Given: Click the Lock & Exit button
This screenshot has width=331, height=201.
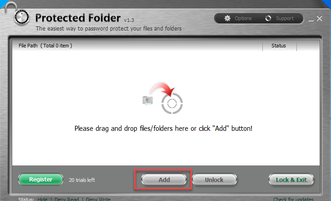Looking at the screenshot, I should tap(291, 180).
